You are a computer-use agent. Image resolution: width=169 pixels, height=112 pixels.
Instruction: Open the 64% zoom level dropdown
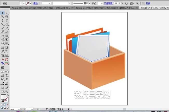19,109
